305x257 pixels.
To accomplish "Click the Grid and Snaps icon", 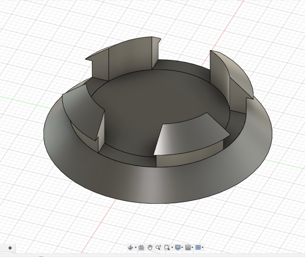I will point(188,248).
